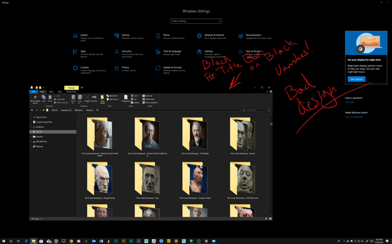Expand Libraries in navigation pane
Screen dimensions: 392x244
(x=31, y=137)
